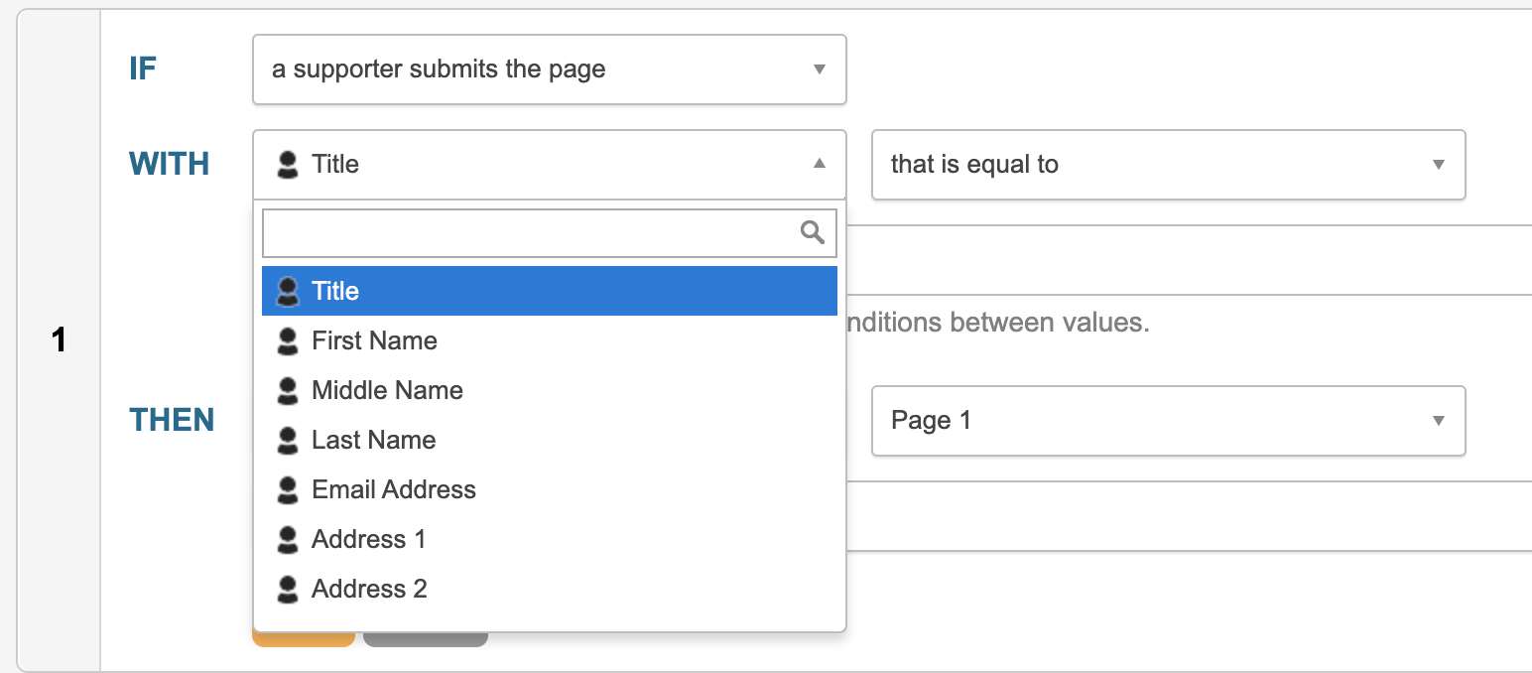This screenshot has height=673, width=1532.
Task: Click the person icon beside Title option
Action: click(x=288, y=291)
